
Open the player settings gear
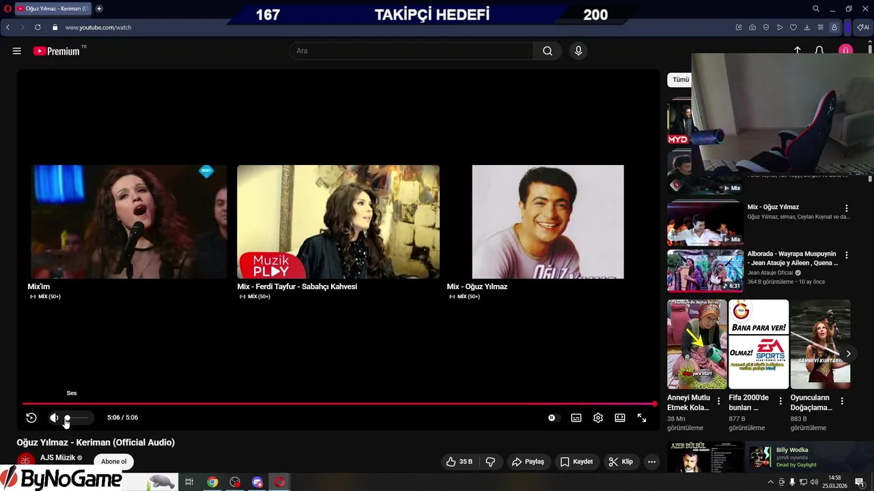pyautogui.click(x=598, y=418)
